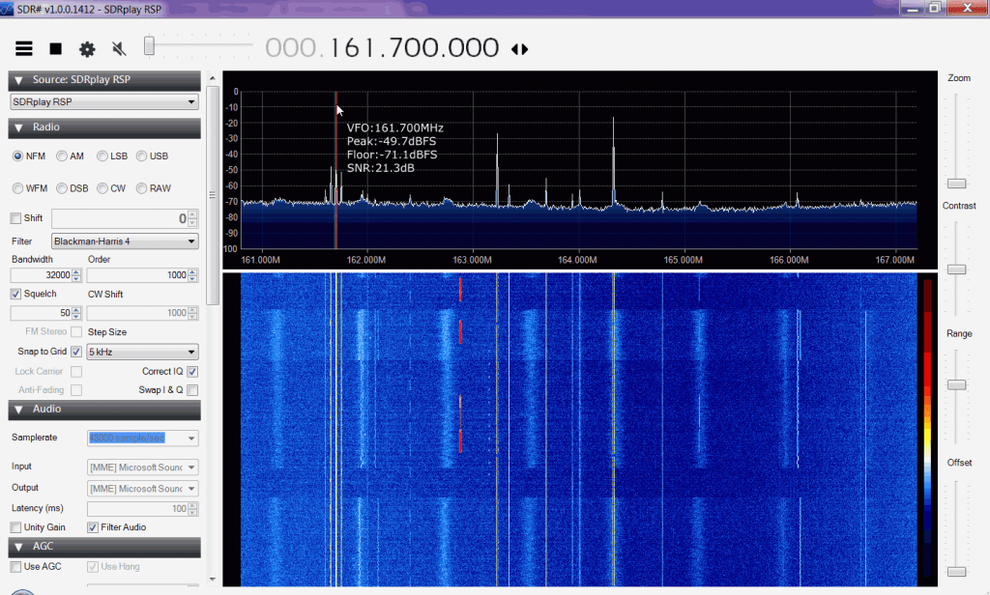Click the frequency tuning arrows beside the display
The height and width of the screenshot is (595, 990).
(520, 47)
